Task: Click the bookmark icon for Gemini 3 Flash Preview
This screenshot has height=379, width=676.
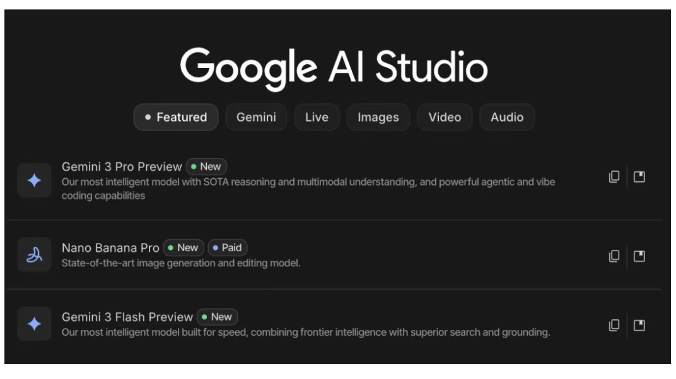Action: [639, 325]
